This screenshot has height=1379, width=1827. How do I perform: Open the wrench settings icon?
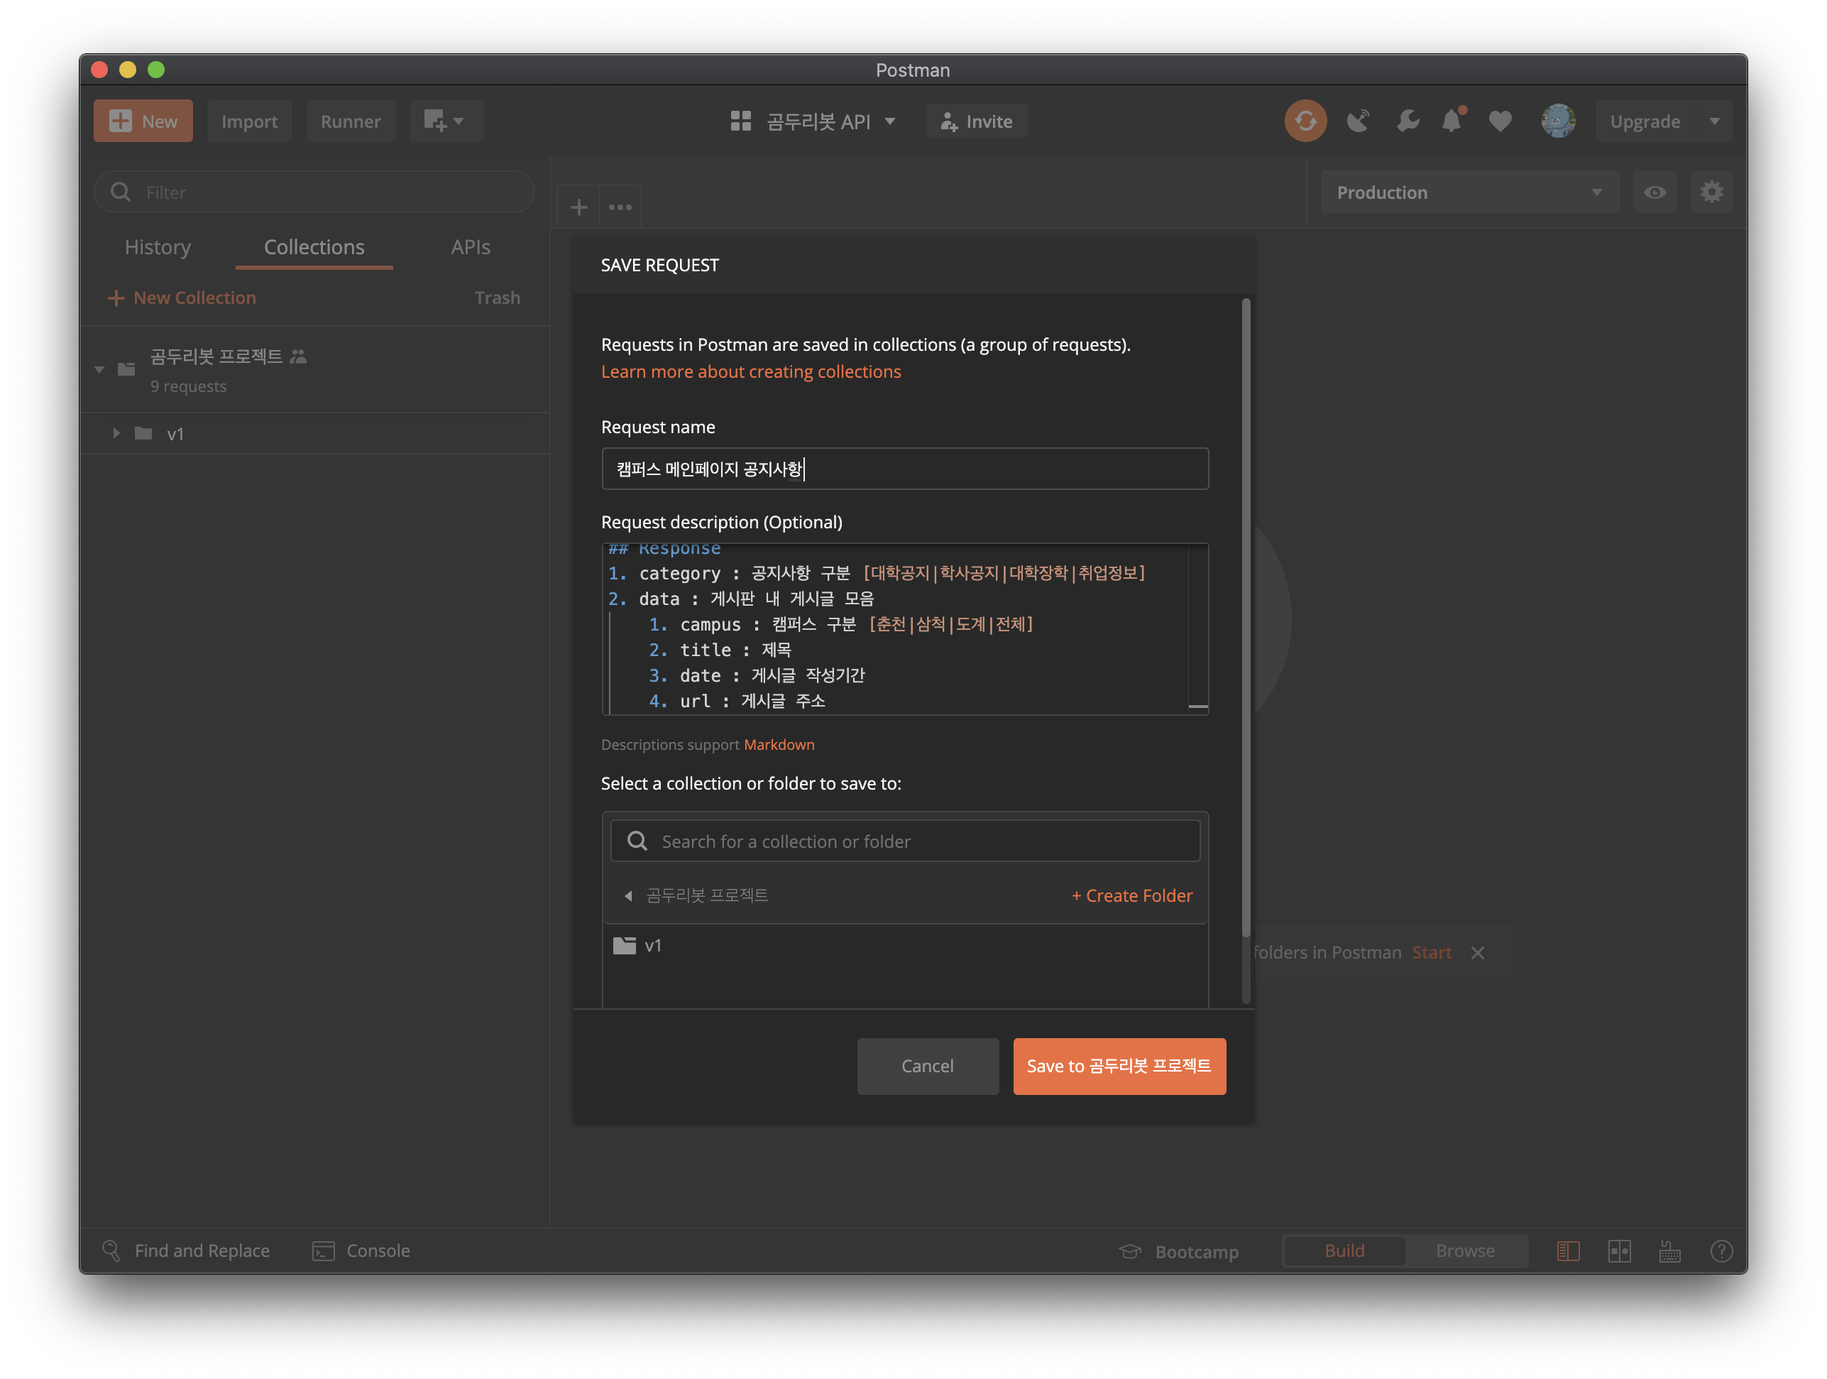[1408, 121]
